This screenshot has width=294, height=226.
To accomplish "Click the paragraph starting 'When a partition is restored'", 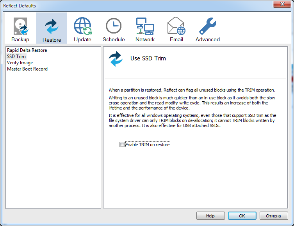I will pos(192,90).
